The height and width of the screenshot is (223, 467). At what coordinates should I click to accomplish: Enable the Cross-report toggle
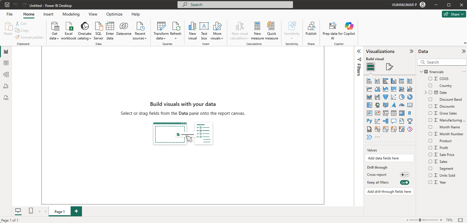(404, 175)
